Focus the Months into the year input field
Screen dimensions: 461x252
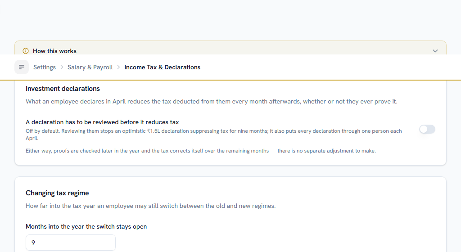pyautogui.click(x=71, y=243)
